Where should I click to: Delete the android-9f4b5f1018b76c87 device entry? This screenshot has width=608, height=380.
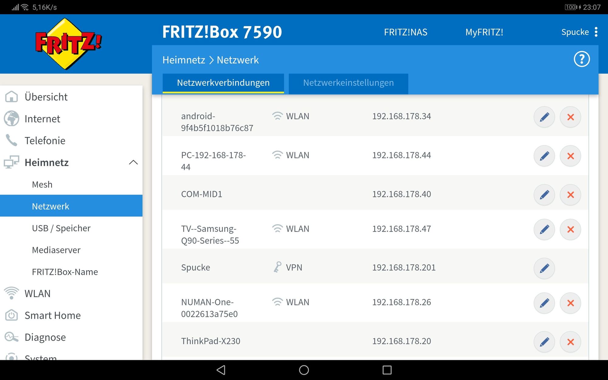(x=570, y=117)
